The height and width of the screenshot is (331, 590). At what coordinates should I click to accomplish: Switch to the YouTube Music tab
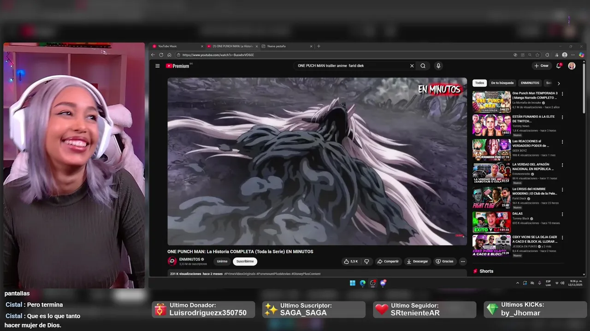(x=178, y=46)
